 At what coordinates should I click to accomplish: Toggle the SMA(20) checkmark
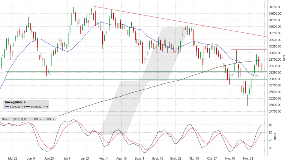(x=22, y=107)
